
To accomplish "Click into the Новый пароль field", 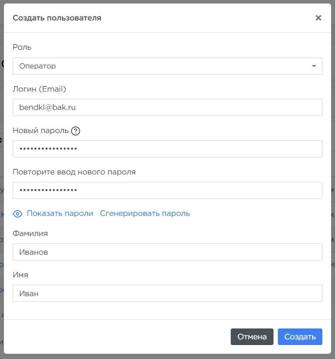I will coord(167,149).
